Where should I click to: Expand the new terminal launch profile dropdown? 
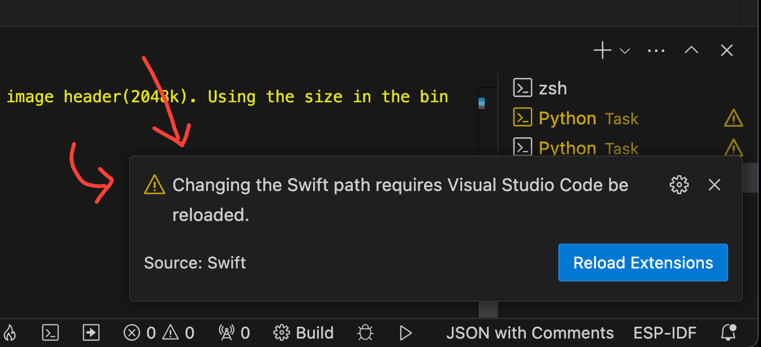click(x=625, y=51)
